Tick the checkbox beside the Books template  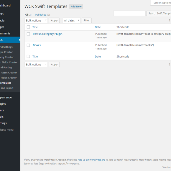point(28,45)
